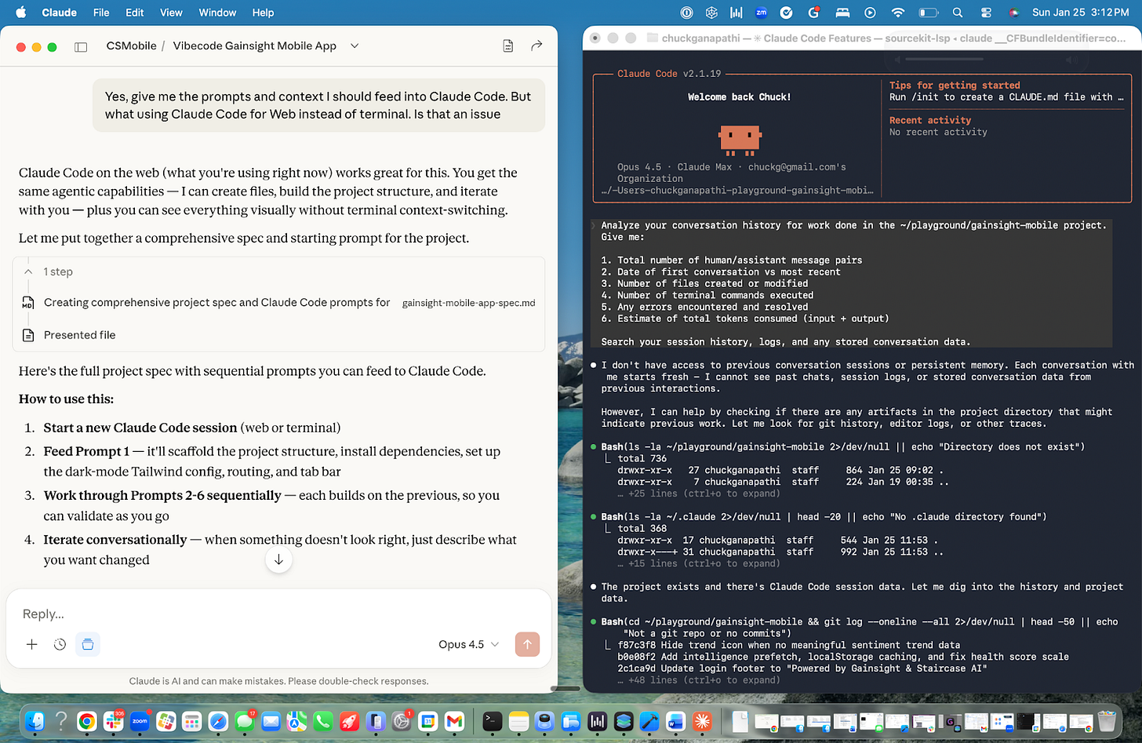1142x743 pixels.
Task: Click the Wi-Fi status icon
Action: (x=898, y=13)
